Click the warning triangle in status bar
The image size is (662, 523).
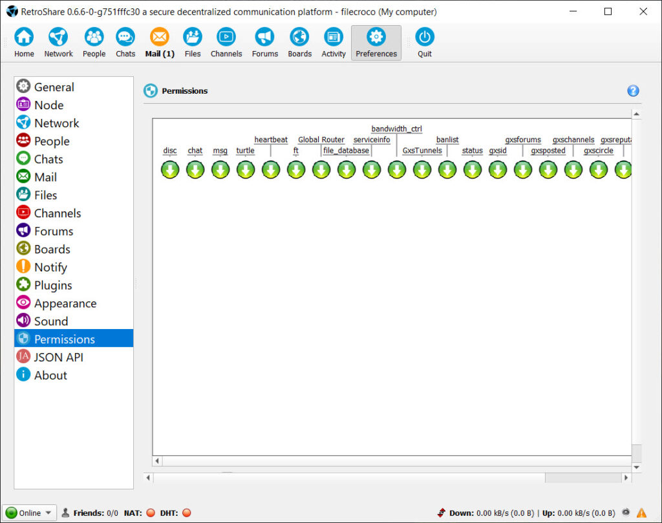[x=641, y=513]
